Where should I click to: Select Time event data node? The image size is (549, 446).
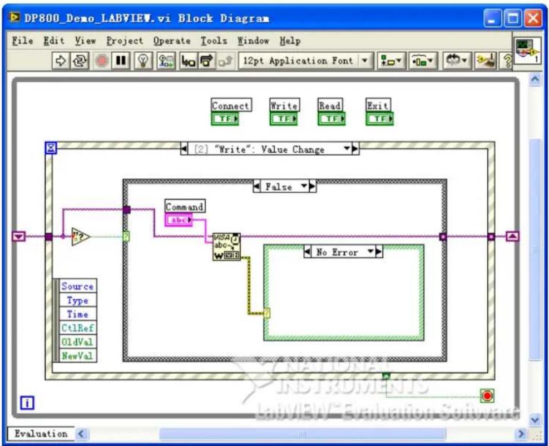pos(77,314)
